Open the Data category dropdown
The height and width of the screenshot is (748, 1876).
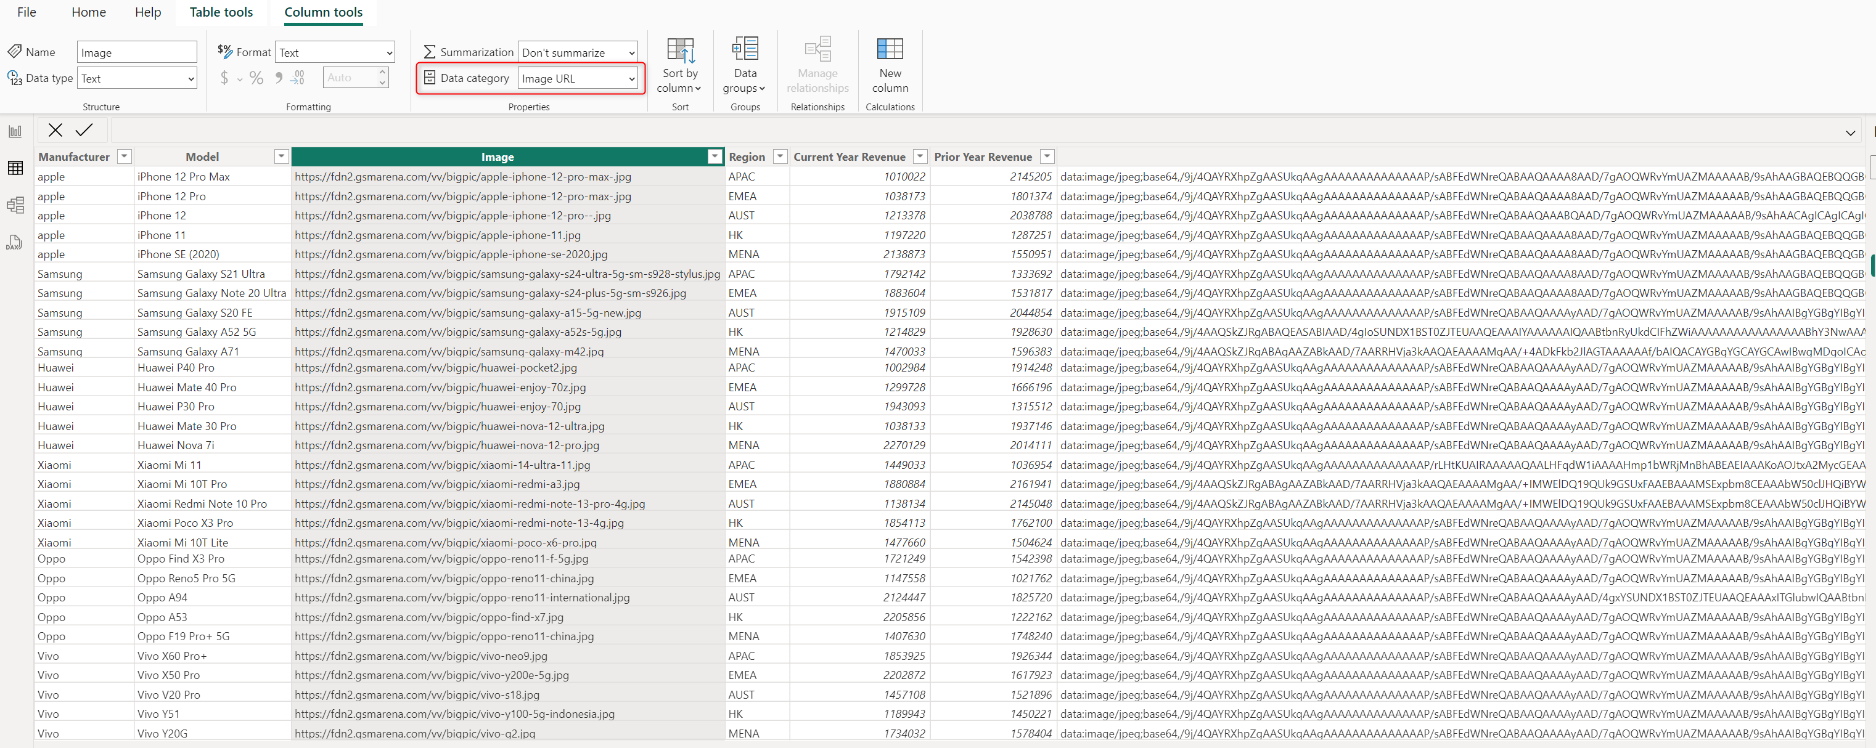coord(578,79)
